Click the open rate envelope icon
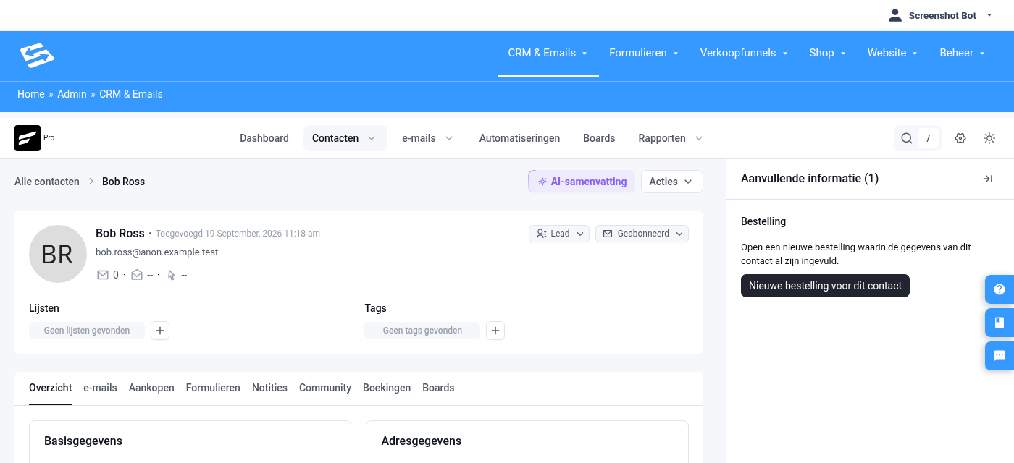Viewport: 1014px width, 463px height. pos(137,275)
